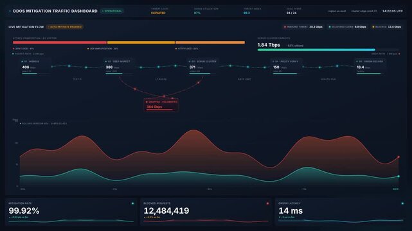
Task: Click the Mitigation Rate sparkline
Action: (x=71, y=221)
